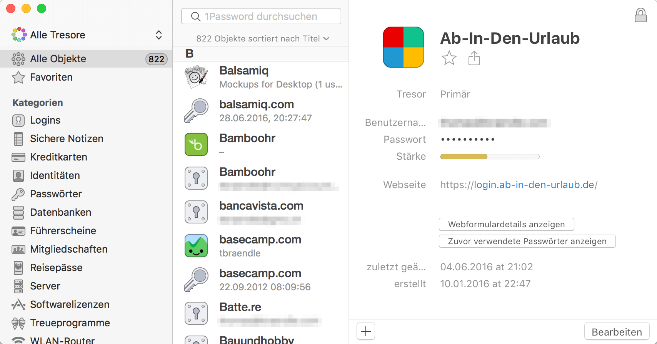The height and width of the screenshot is (344, 657).
Task: Open basecamp.com entry with user tbraendle
Action: [261, 246]
